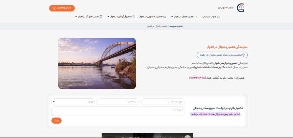Open the تعمیر آبگرمکن در اهواز menu item
293x138 pixels.
pos(121,17)
